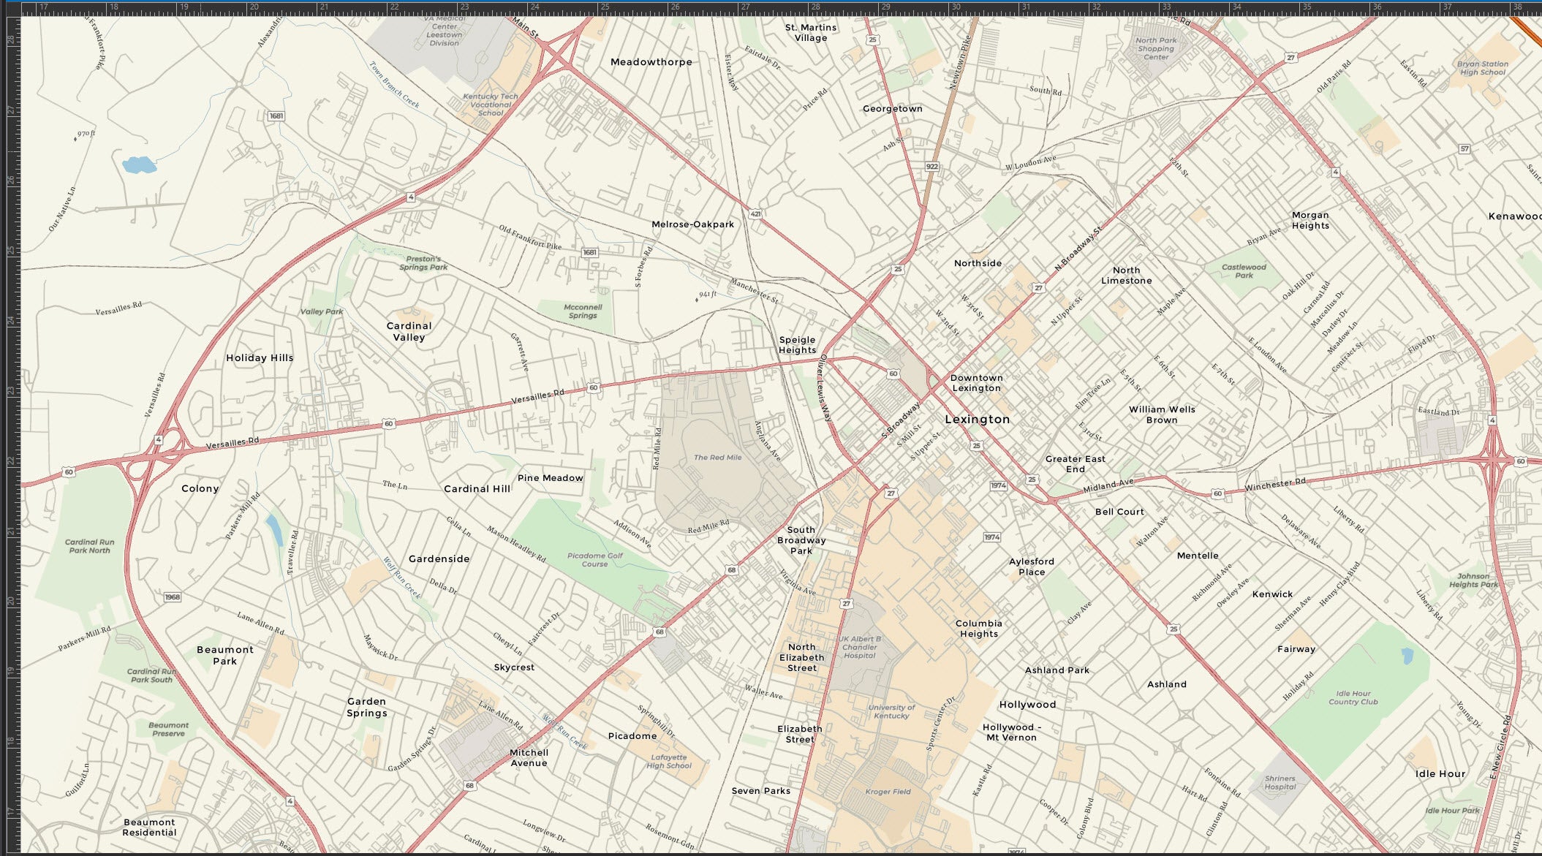Screen dimensions: 1542x856
Task: Click the Ashland Park label
Action: (x=1057, y=670)
